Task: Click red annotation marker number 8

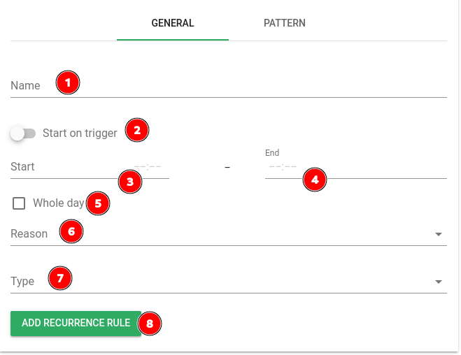Action: tap(150, 324)
